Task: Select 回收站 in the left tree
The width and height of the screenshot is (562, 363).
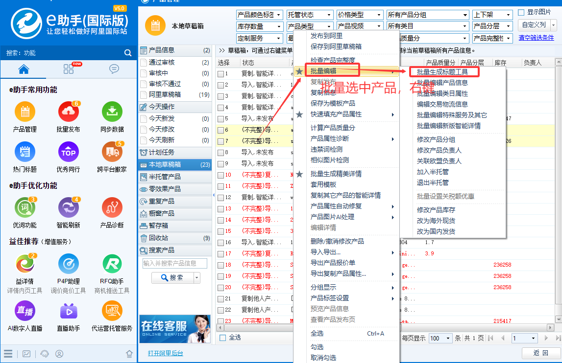Action: point(159,238)
